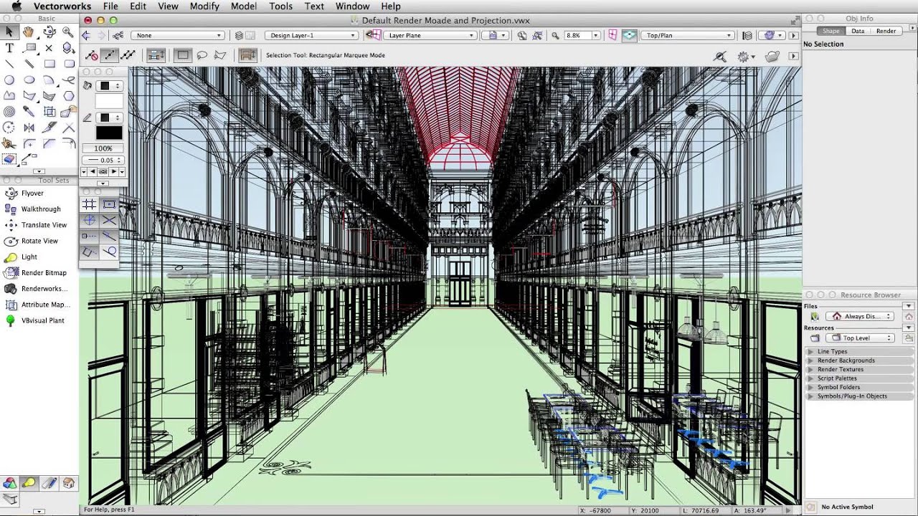Select the Chamfer tool
Viewport: 918px width, 516px height.
click(49, 143)
